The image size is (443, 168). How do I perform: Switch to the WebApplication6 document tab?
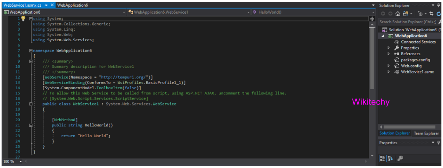click(73, 5)
